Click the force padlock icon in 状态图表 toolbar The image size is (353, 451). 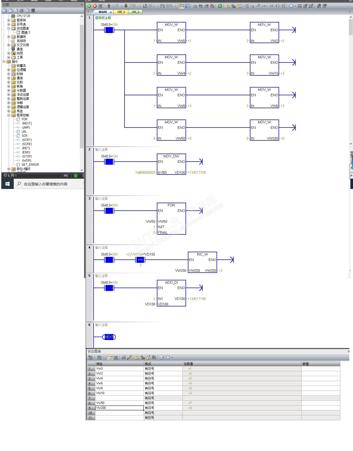coord(137,358)
